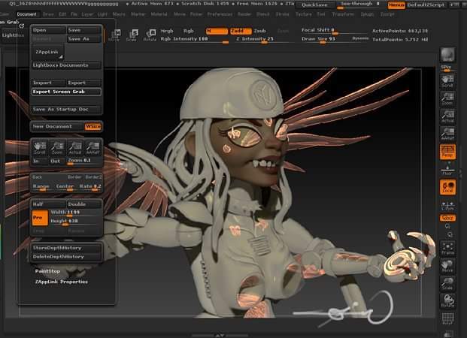Viewport: 467px width, 338px height.
Task: Click the BPR render icon atop right shelf
Action: [447, 54]
